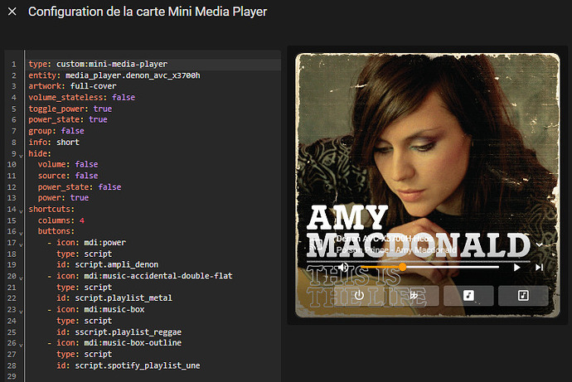
Task: Click the 'Denon AVC-X3700H' player name
Action: click(x=383, y=239)
